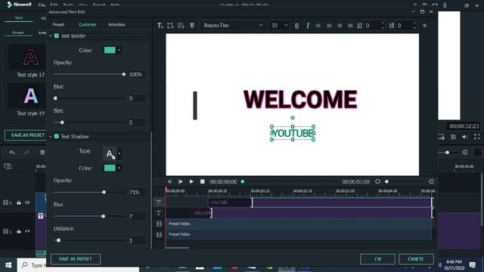Viewport: 484px width, 272px height.
Task: Click the next frame button beside play
Action: click(181, 181)
